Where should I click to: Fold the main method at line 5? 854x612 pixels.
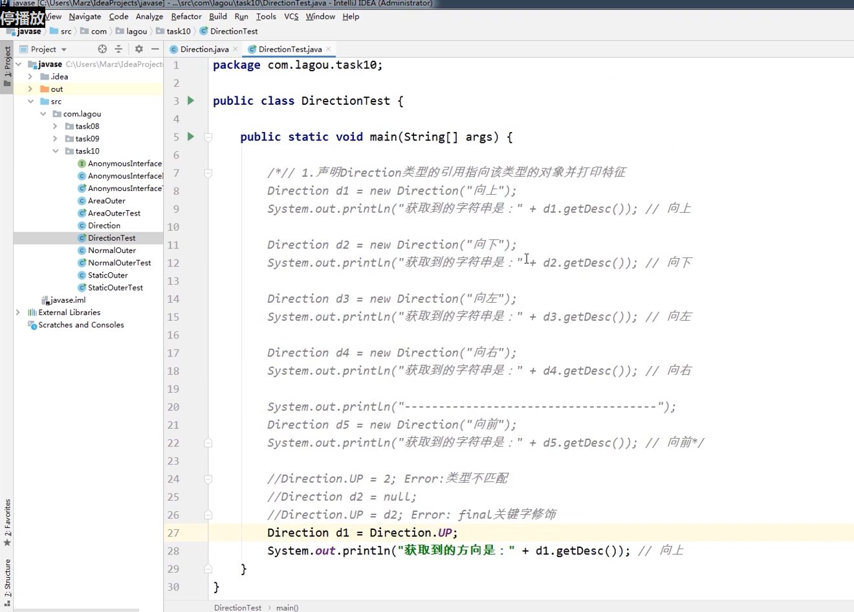pos(208,137)
